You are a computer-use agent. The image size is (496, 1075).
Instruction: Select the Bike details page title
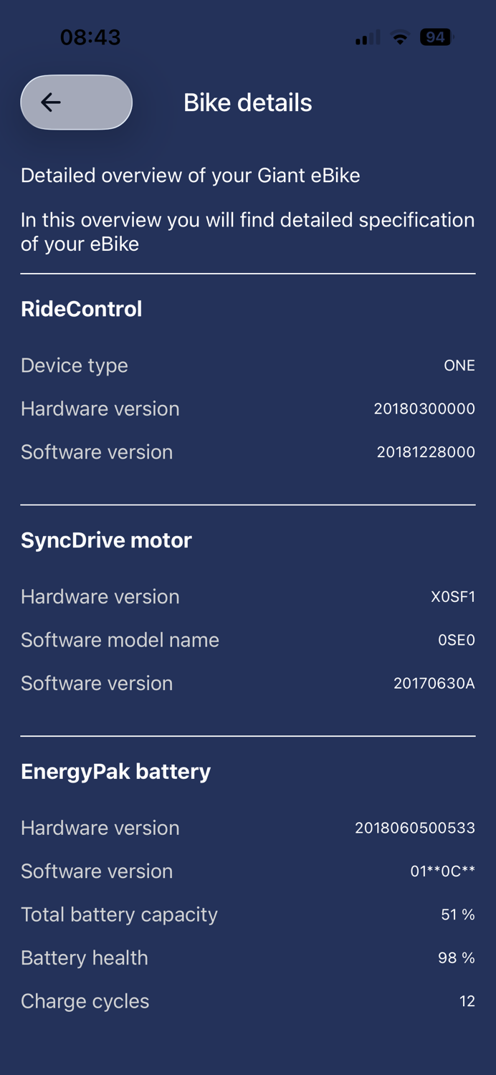pos(247,102)
